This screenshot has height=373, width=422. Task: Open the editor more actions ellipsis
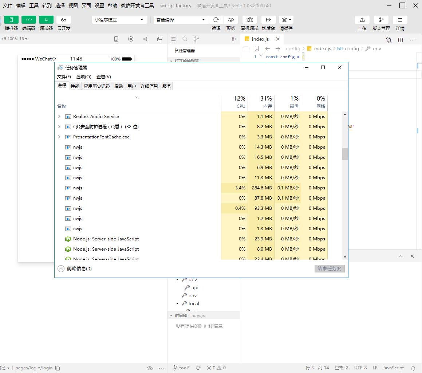click(412, 40)
